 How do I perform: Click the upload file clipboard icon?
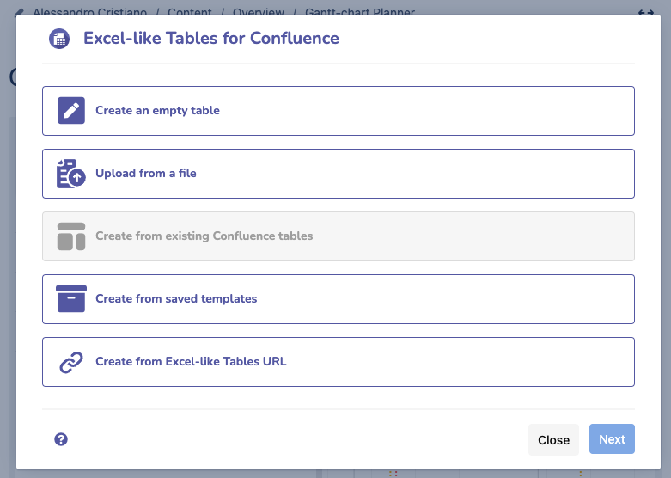coord(71,174)
